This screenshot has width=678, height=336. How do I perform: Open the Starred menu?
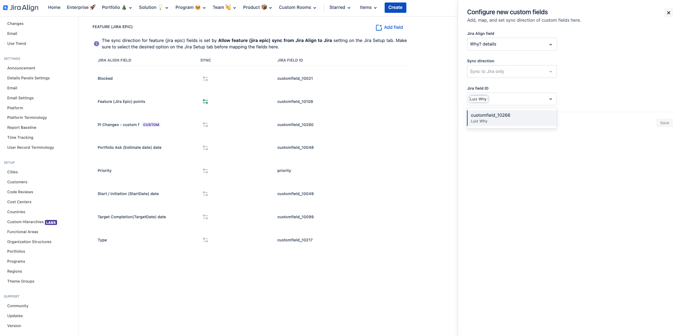[x=340, y=7]
